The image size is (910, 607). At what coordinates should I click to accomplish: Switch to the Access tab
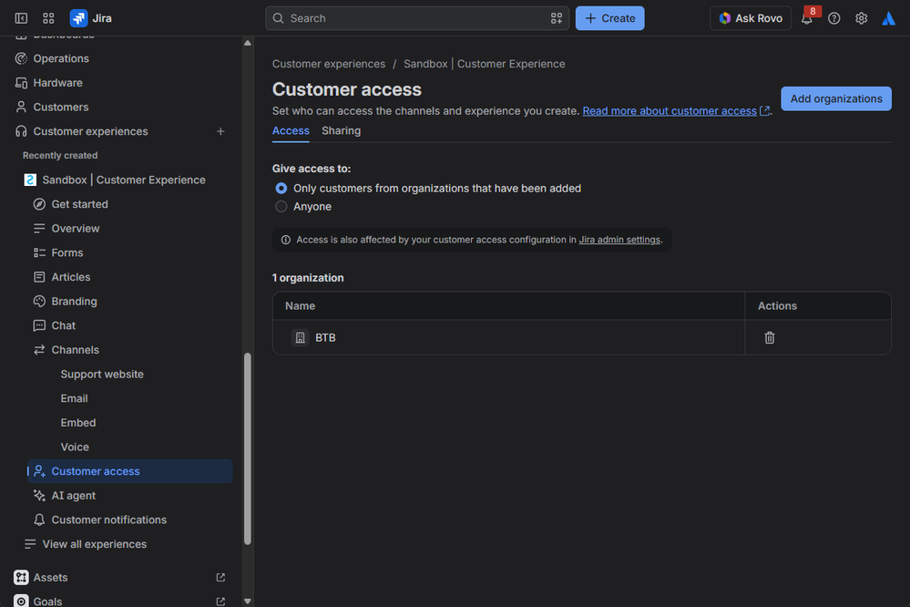pos(291,131)
